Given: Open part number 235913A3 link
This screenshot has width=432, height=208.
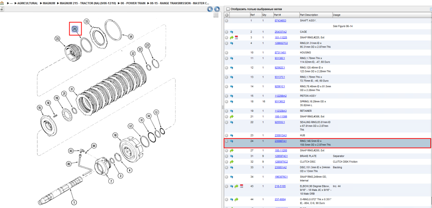Looking at the screenshot, I should tap(280, 136).
